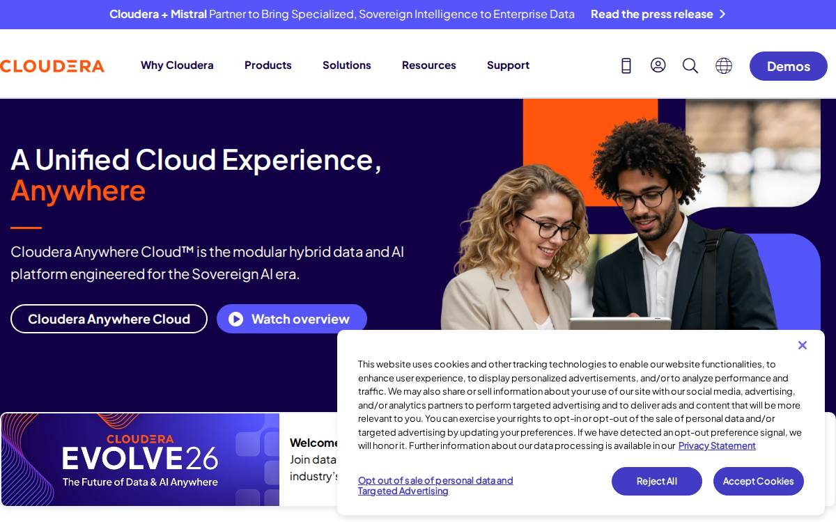
Task: Open the Privacy Statement link
Action: pyautogui.click(x=717, y=446)
